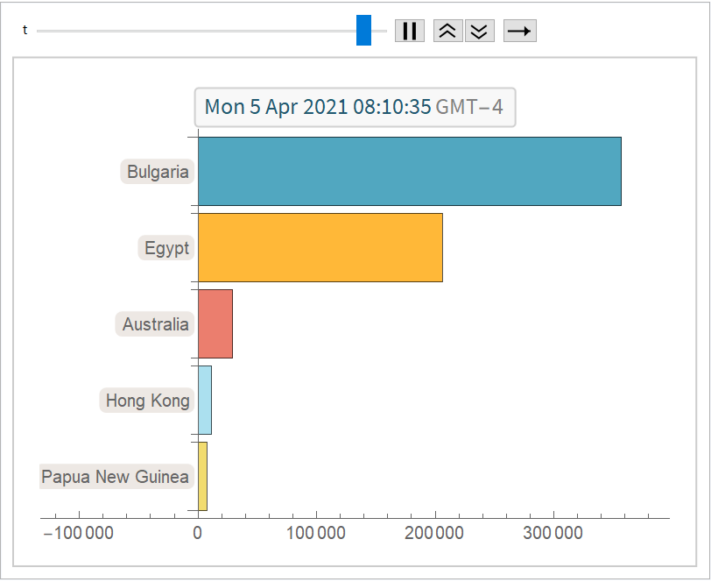The height and width of the screenshot is (582, 711).
Task: Click the t variable label beside the slider
Action: [x=25, y=31]
